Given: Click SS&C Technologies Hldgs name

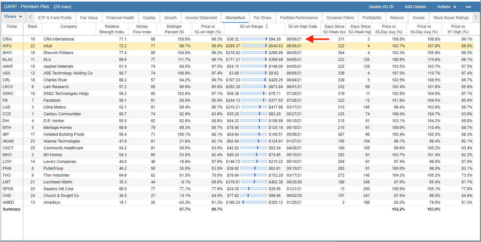Looking at the screenshot, I should coord(66,94).
